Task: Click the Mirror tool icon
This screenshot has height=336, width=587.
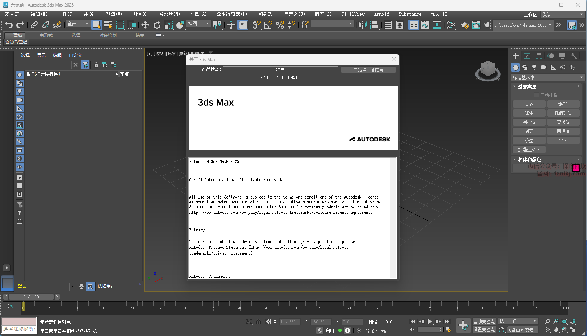Action: click(362, 25)
